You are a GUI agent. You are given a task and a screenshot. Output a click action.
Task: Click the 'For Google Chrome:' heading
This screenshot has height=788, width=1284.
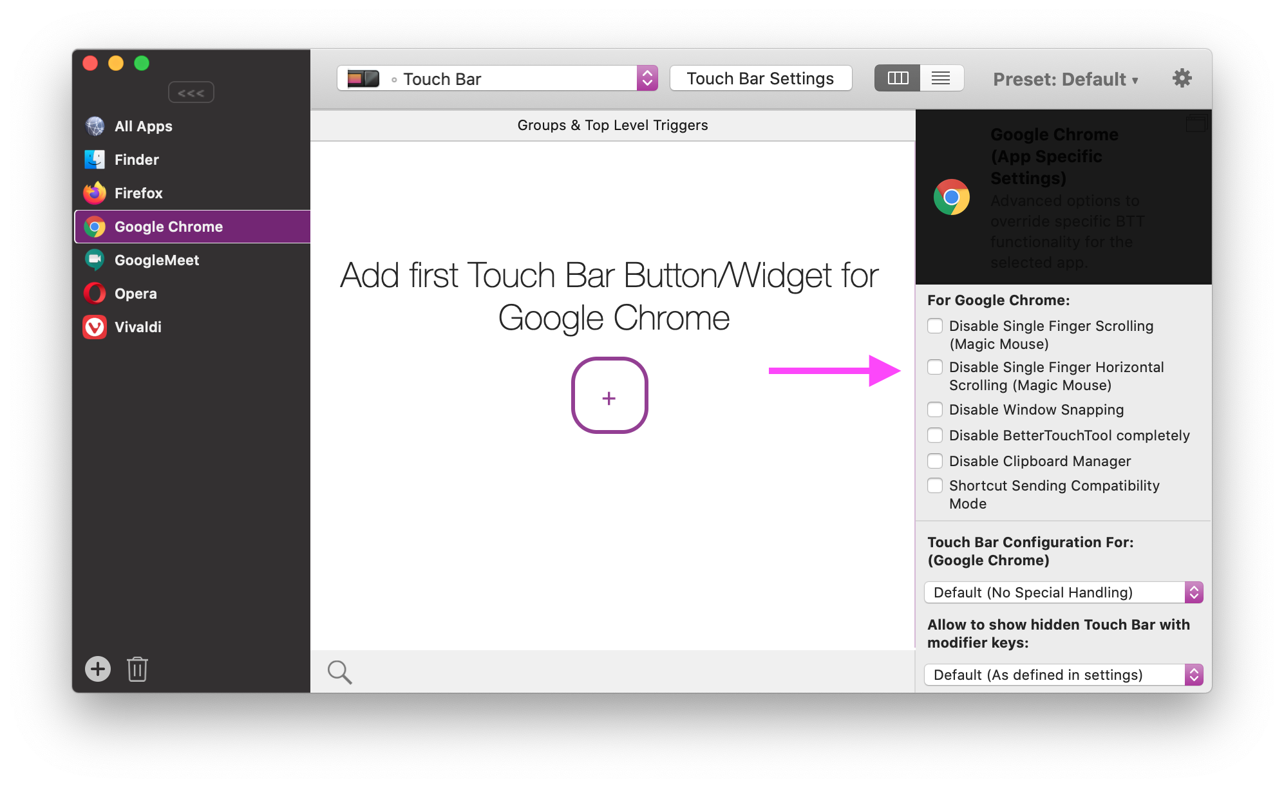[x=999, y=300]
